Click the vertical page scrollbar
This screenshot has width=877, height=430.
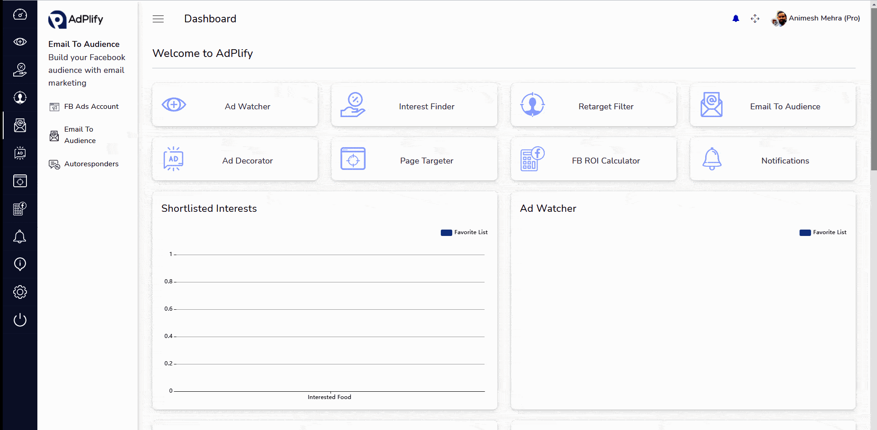tap(873, 91)
